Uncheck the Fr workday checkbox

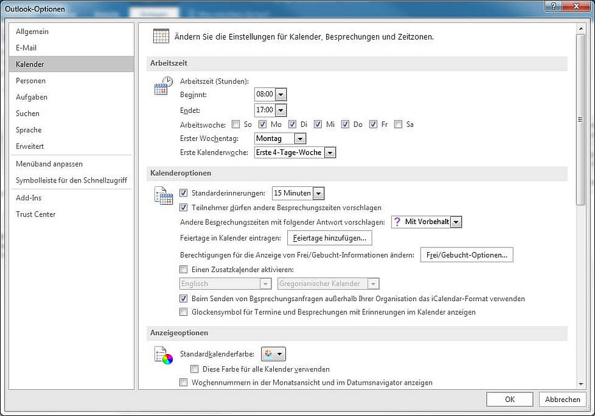pyautogui.click(x=373, y=124)
